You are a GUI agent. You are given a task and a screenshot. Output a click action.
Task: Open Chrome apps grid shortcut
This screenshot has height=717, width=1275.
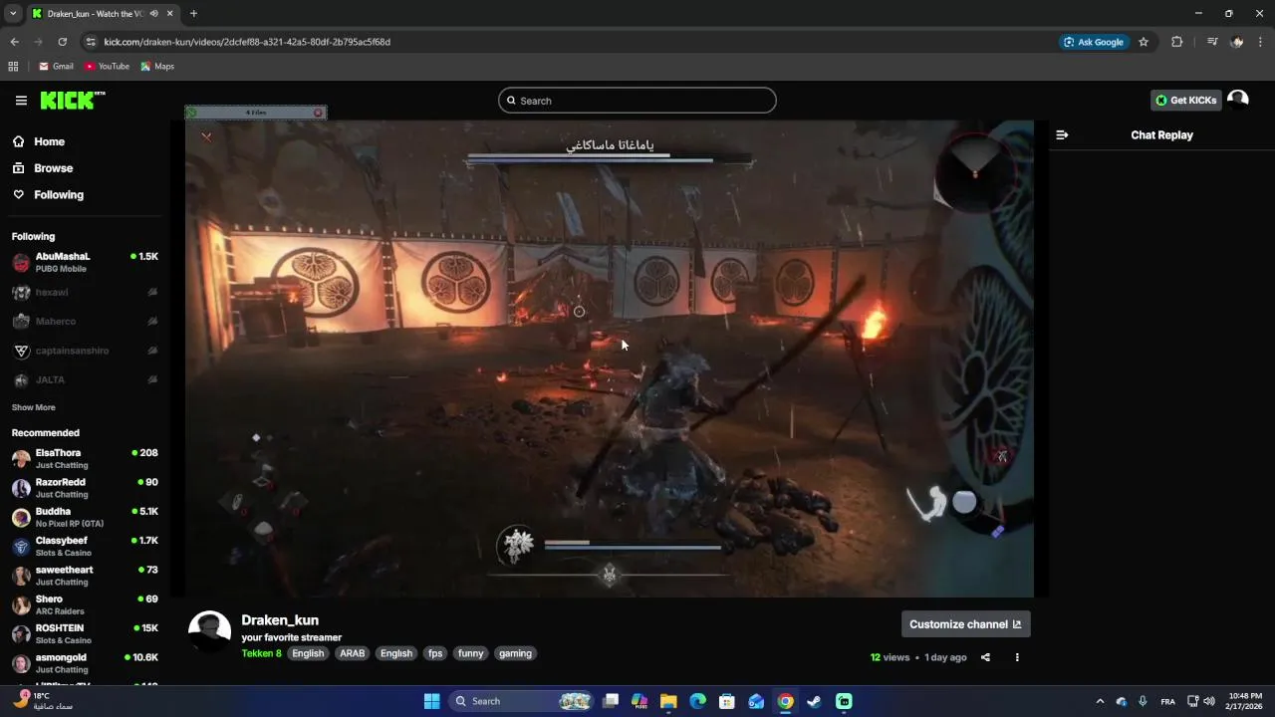pyautogui.click(x=13, y=67)
